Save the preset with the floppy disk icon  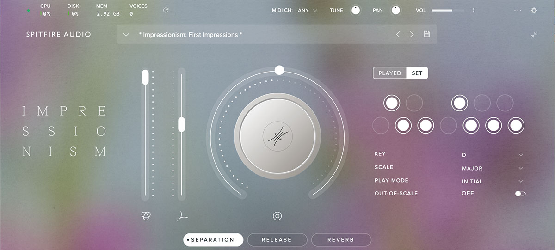pyautogui.click(x=427, y=34)
